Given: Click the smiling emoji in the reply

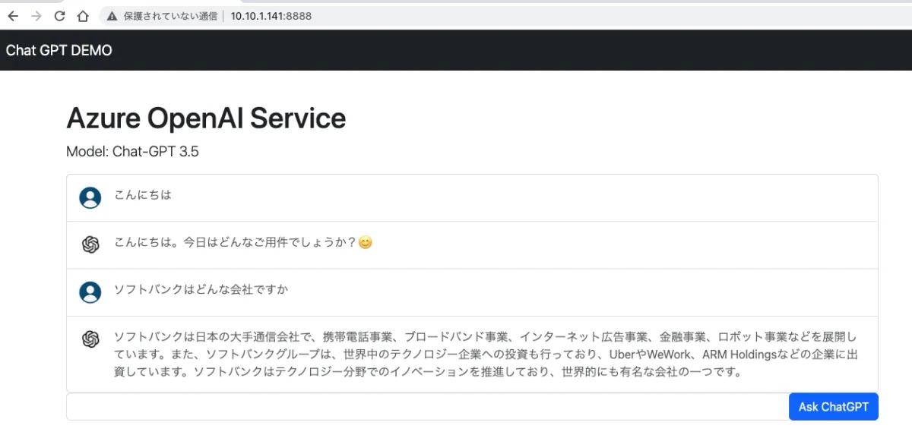Looking at the screenshot, I should click(366, 243).
